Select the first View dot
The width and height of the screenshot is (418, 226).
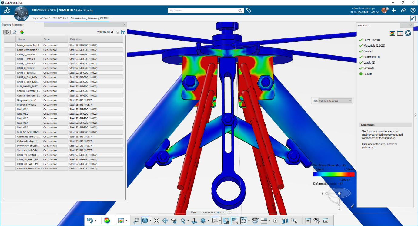(x=203, y=212)
